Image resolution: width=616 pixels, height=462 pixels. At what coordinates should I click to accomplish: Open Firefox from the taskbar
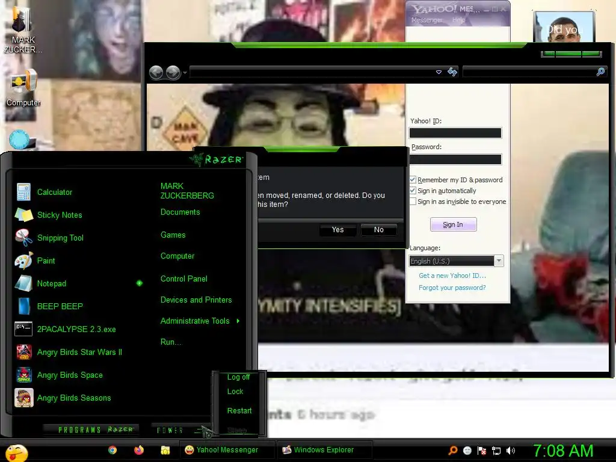coord(139,450)
